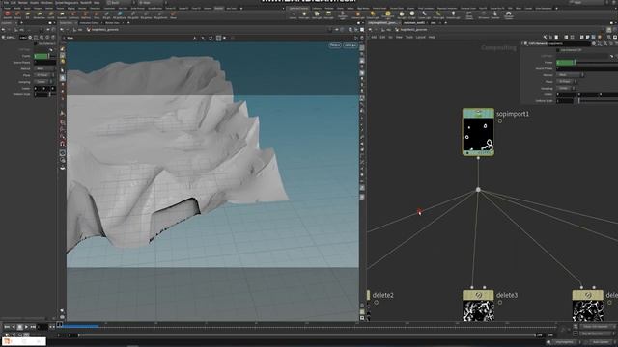Select the Ambient Light shelf tool

click(453, 15)
